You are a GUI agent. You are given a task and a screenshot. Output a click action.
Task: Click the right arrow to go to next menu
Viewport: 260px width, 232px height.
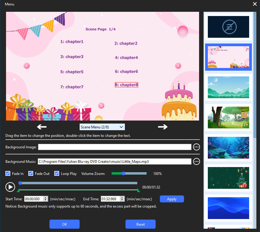coord(163,127)
